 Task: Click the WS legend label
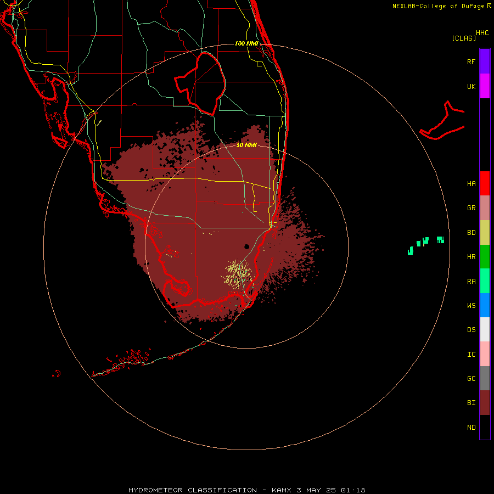[471, 305]
